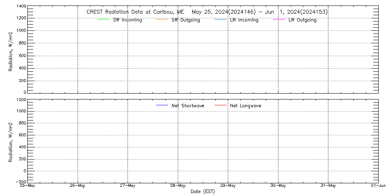Click the Net Shortwave legend label
This screenshot has height=195, width=390.
pos(188,106)
